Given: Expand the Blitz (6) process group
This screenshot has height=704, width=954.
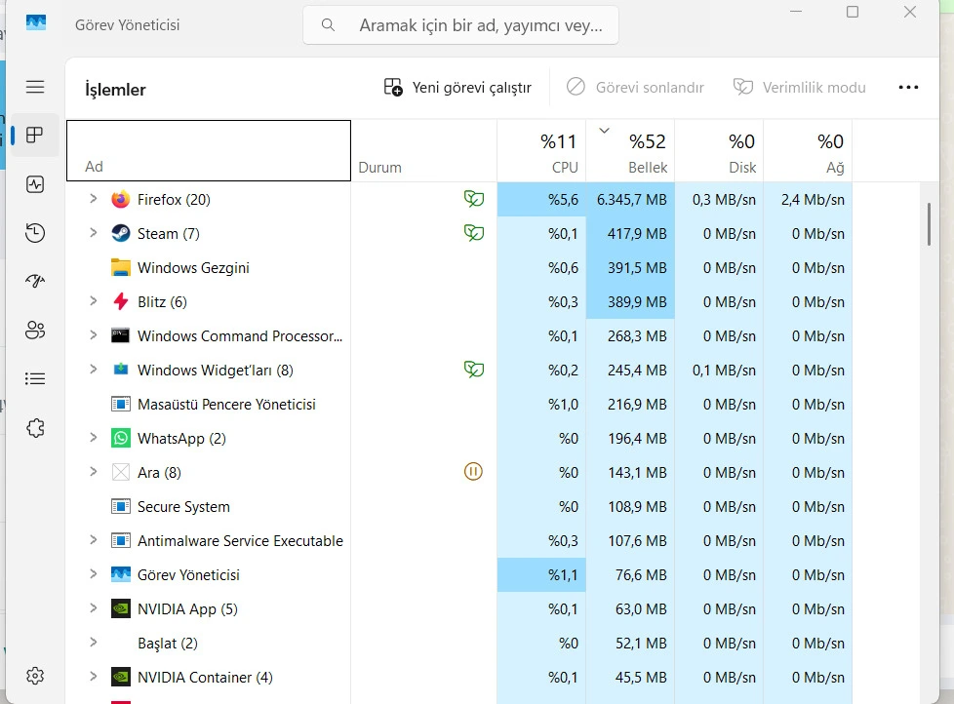Looking at the screenshot, I should click(x=93, y=300).
